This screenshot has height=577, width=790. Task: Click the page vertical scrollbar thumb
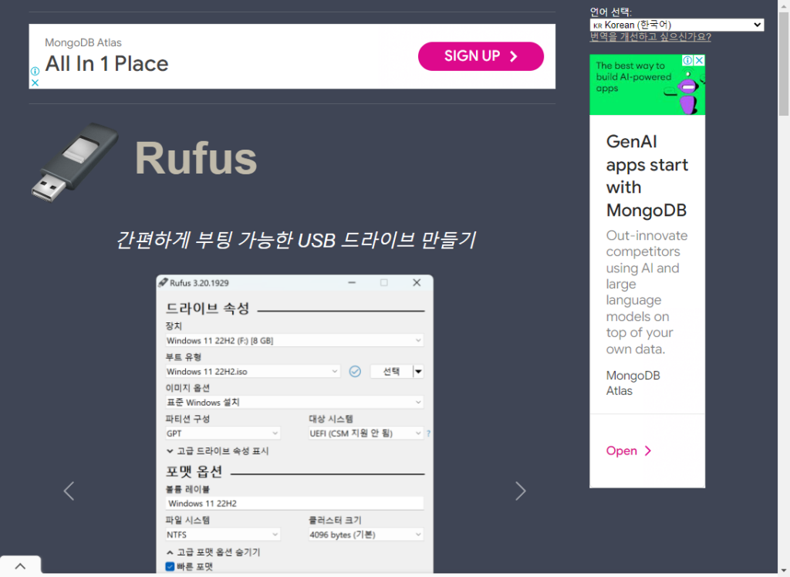(784, 64)
